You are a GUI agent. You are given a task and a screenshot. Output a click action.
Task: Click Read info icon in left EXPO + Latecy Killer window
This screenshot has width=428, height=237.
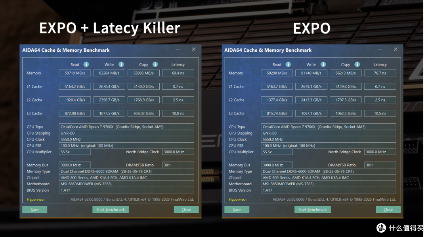pos(86,64)
